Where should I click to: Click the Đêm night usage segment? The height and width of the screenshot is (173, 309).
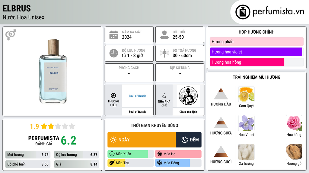coord(189,140)
